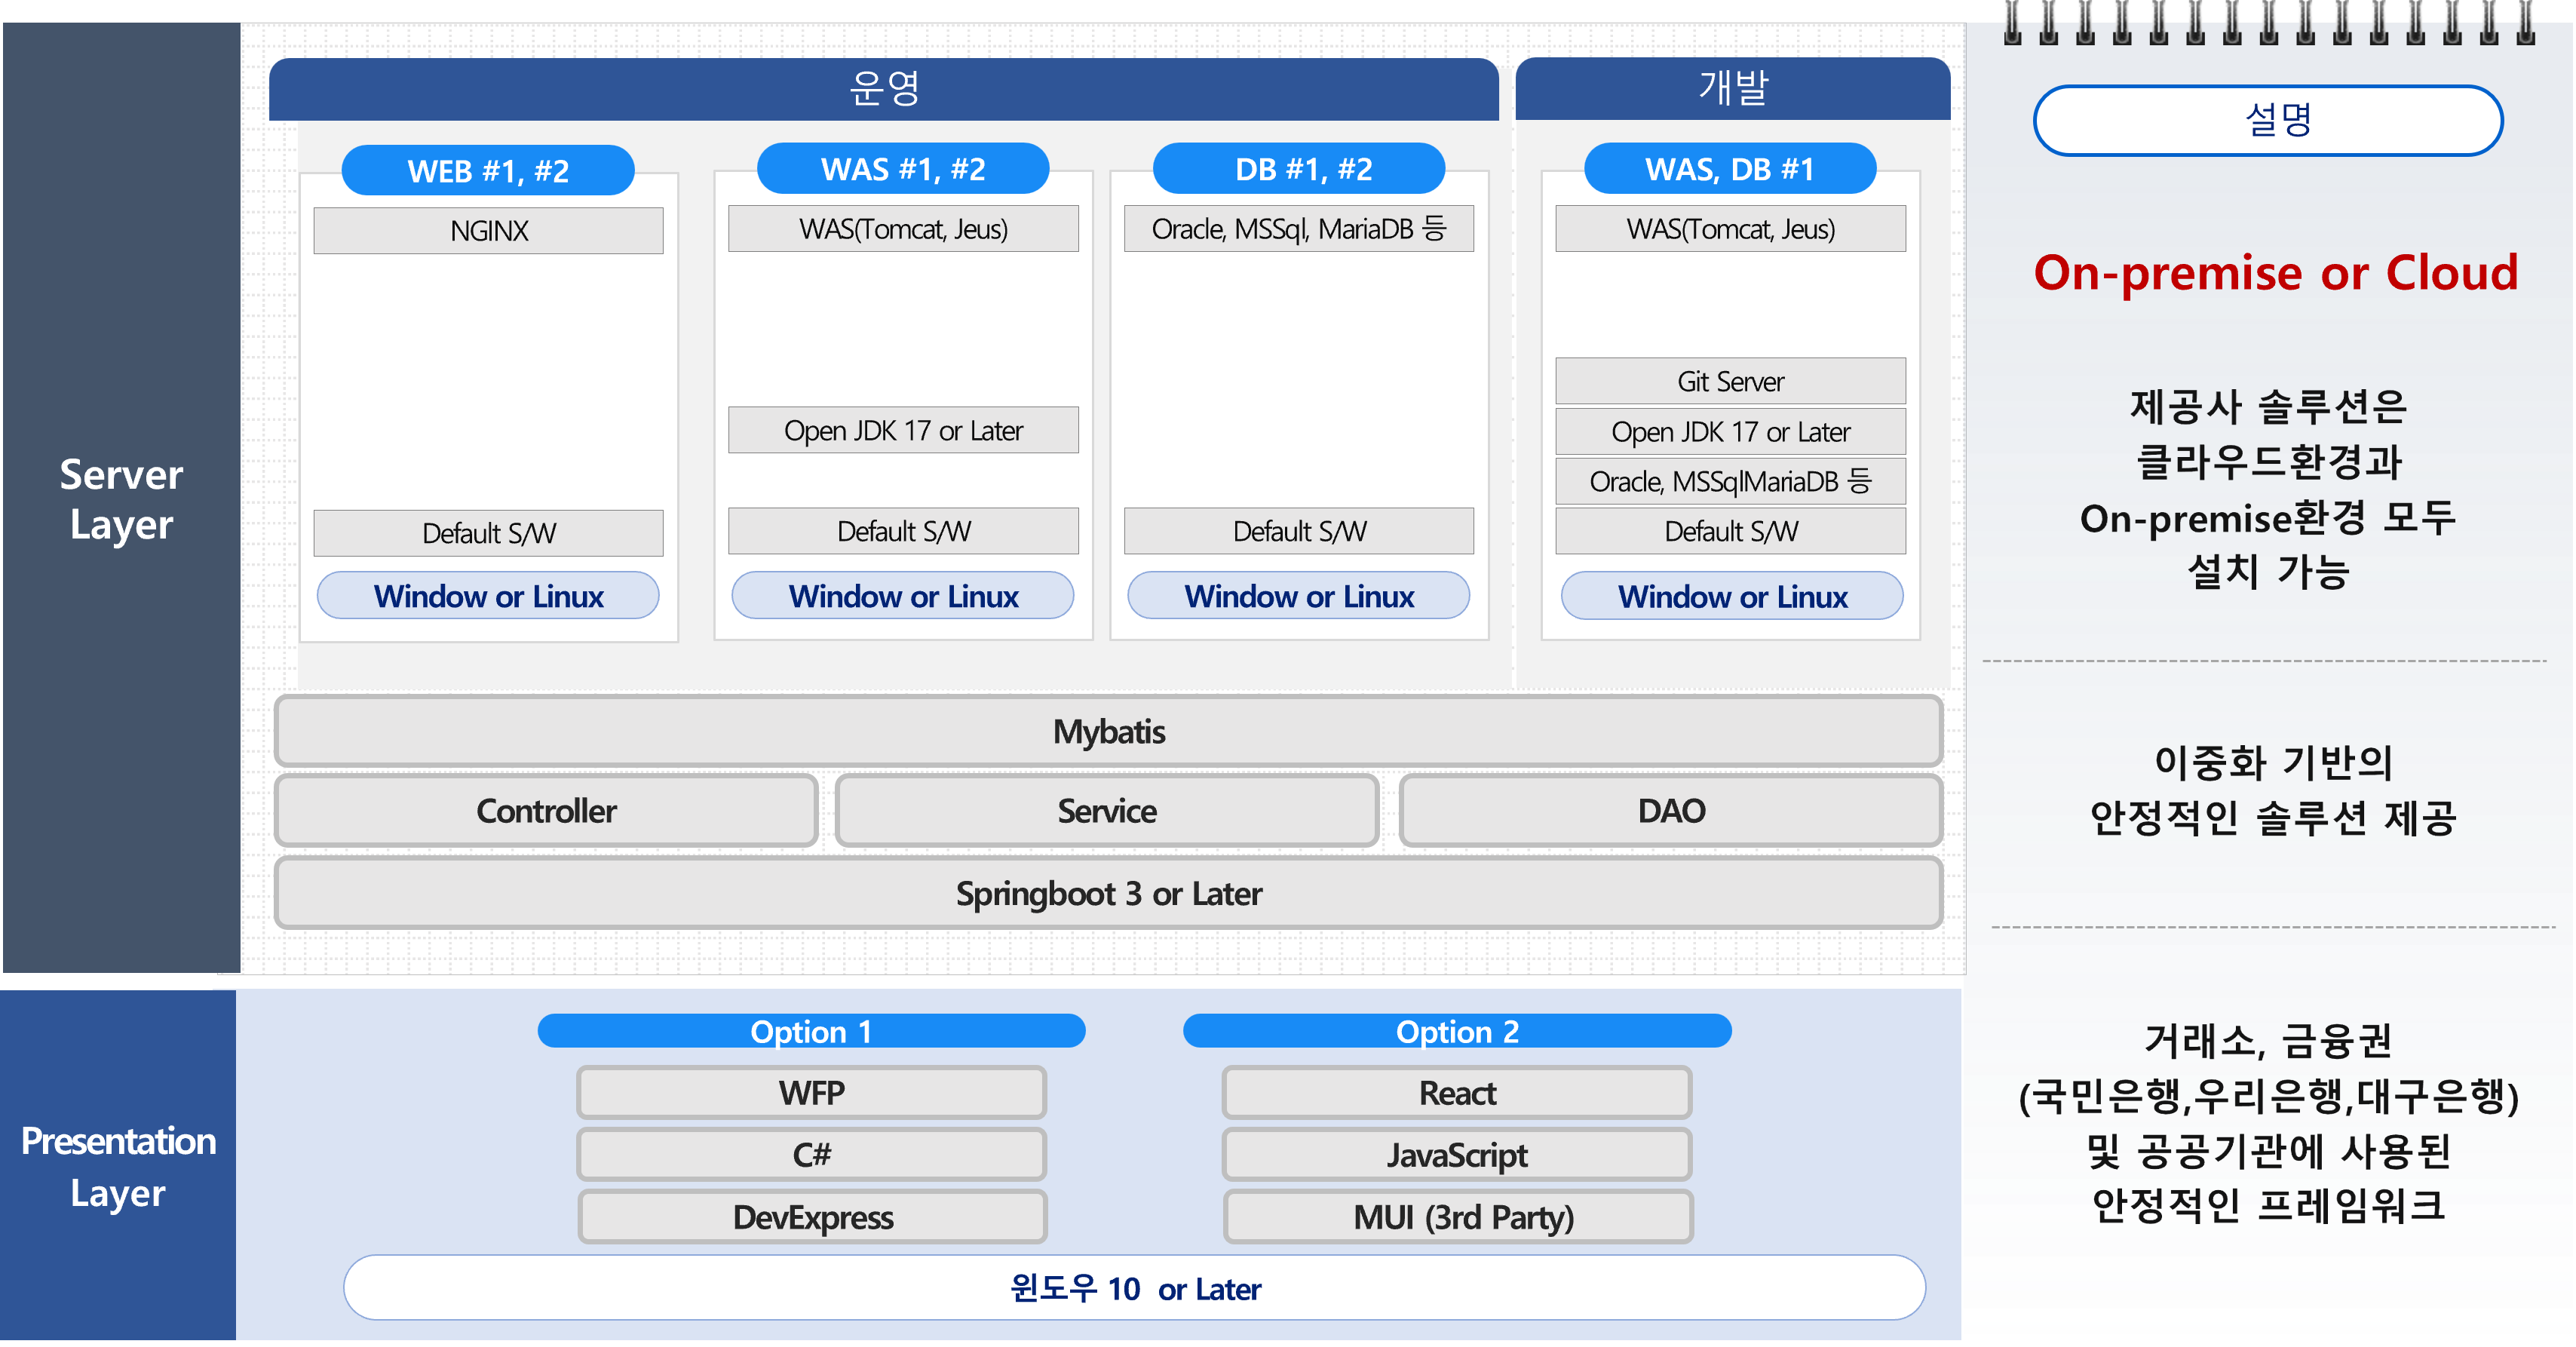Select the Option 2 header

point(1457,1031)
